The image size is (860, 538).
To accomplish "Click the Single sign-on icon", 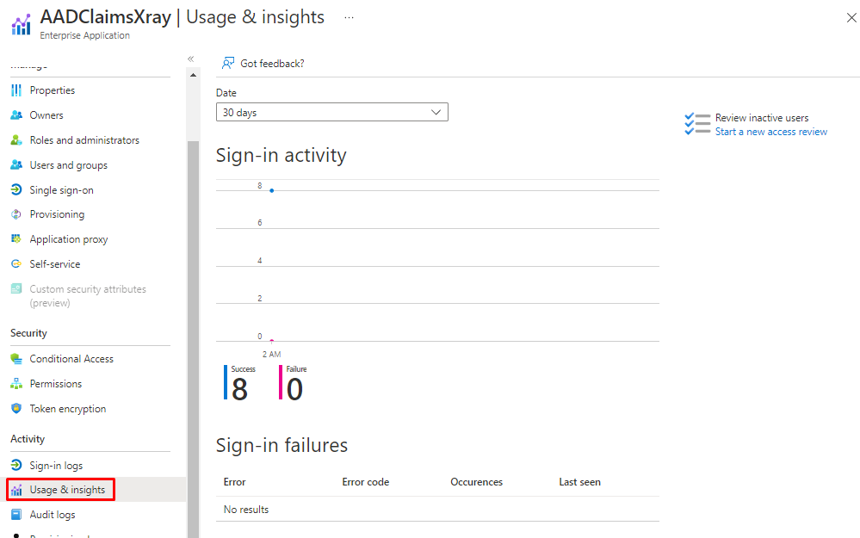I will (x=16, y=190).
